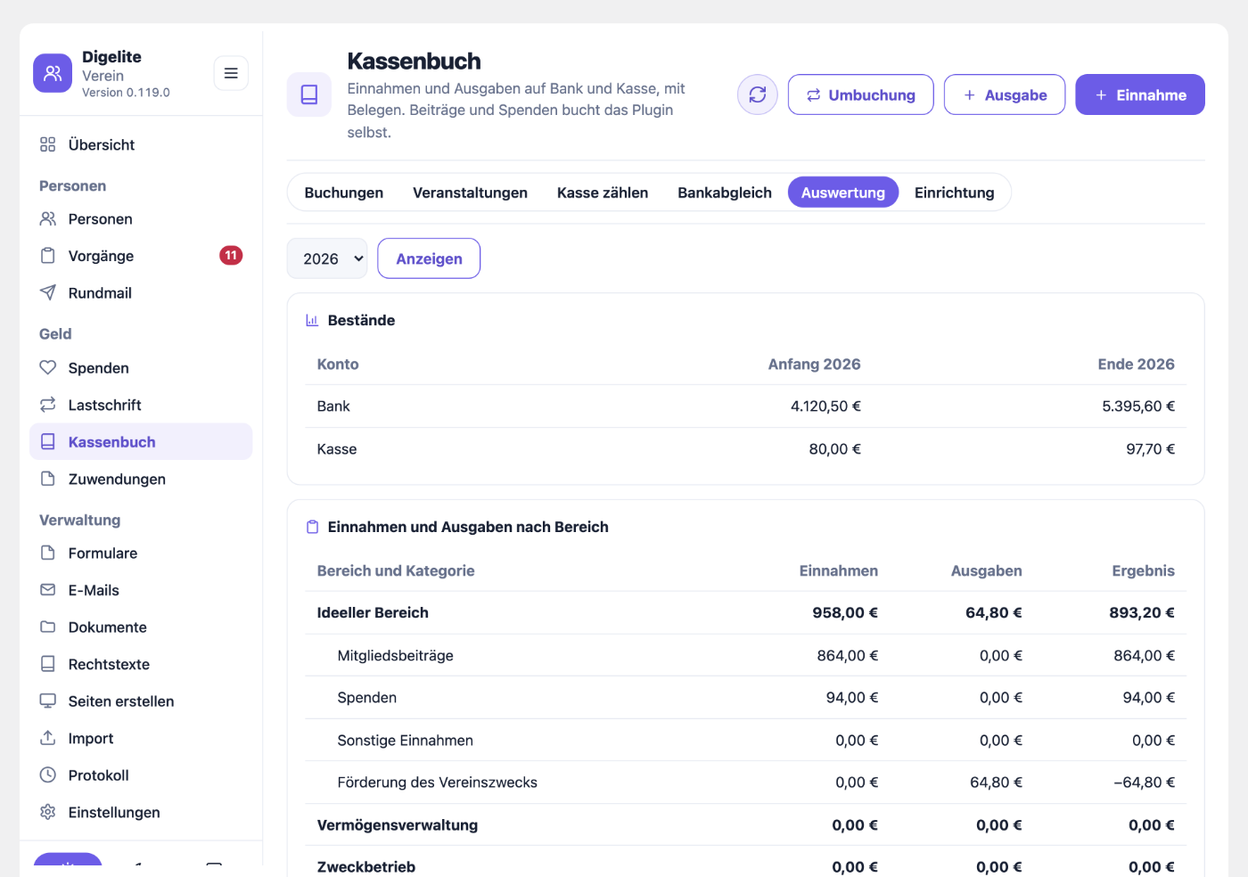Click the Umbuchung button
The image size is (1248, 877).
pyautogui.click(x=861, y=94)
